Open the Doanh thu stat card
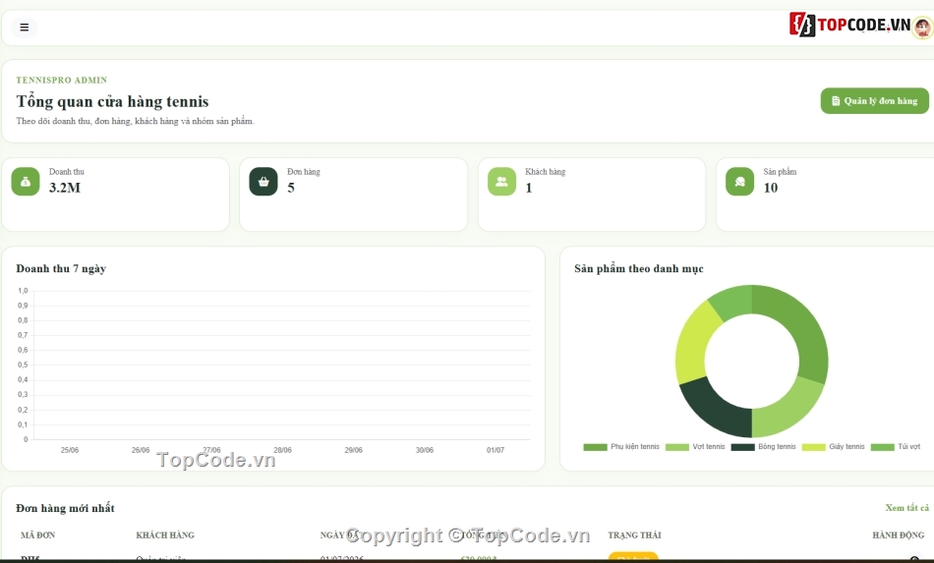The image size is (934, 563). [116, 195]
